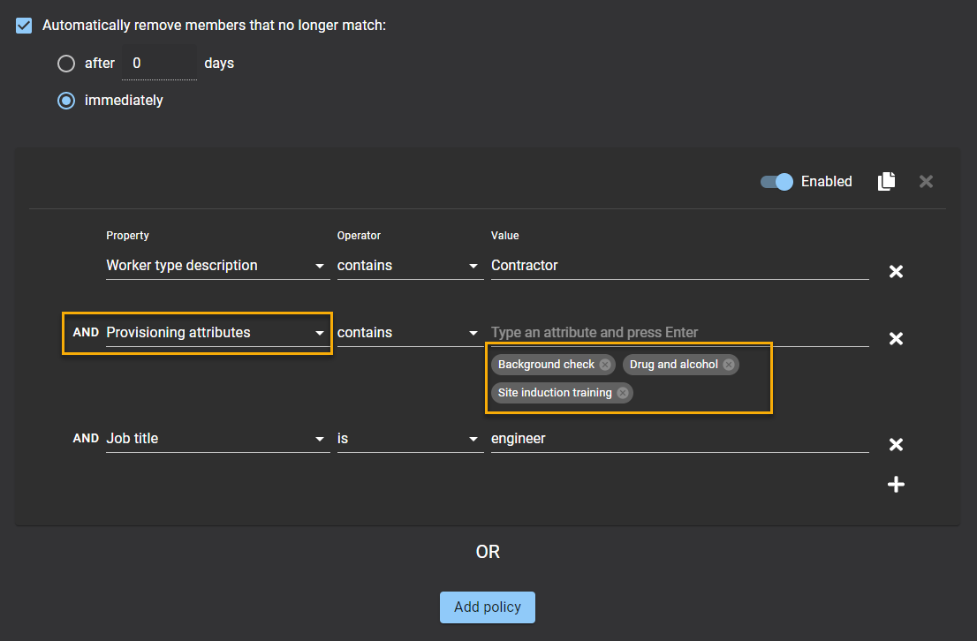Select the 'immediately' radio button
The width and height of the screenshot is (977, 641).
pos(66,101)
